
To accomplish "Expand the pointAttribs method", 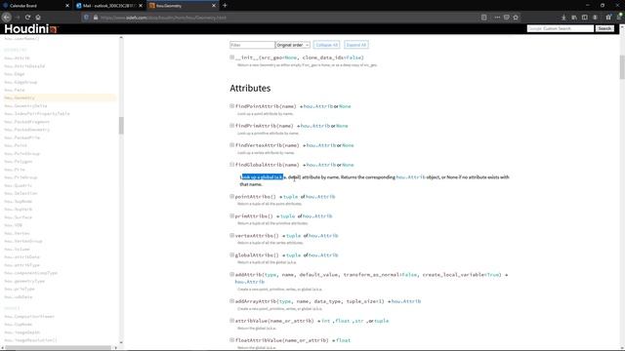I will coord(232,197).
